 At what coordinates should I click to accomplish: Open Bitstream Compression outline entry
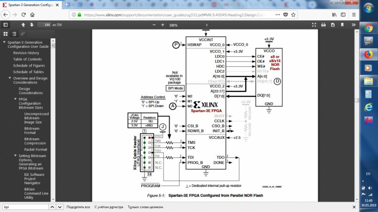tap(35, 141)
